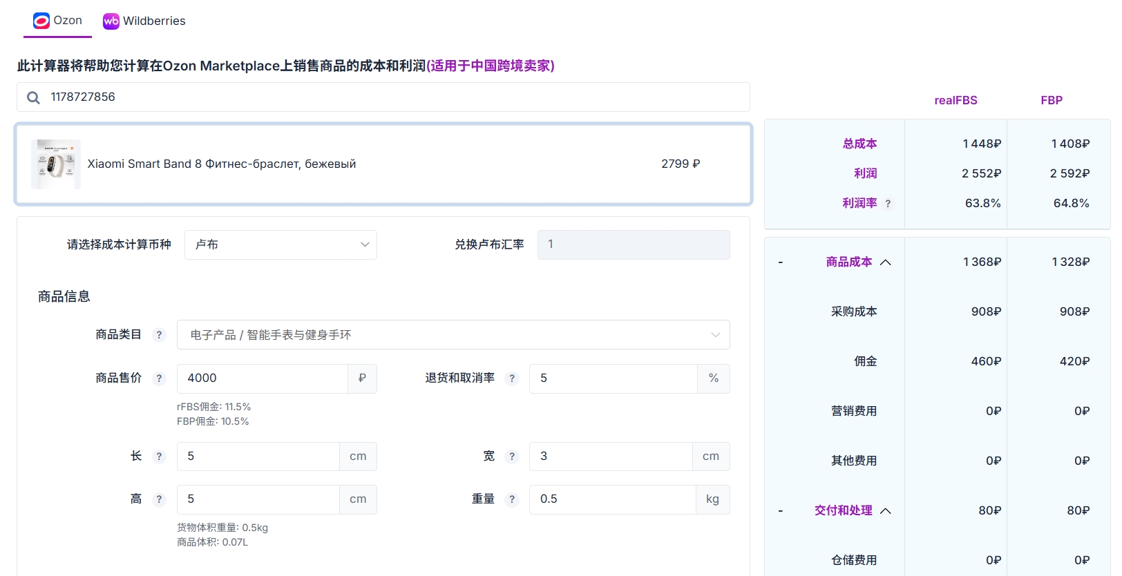Edit the 高 height field
Screen dimensions: 1122x576
coord(258,499)
